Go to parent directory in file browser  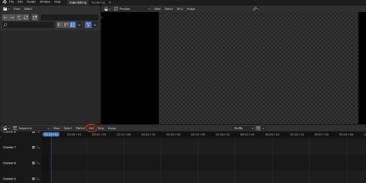(x=19, y=18)
